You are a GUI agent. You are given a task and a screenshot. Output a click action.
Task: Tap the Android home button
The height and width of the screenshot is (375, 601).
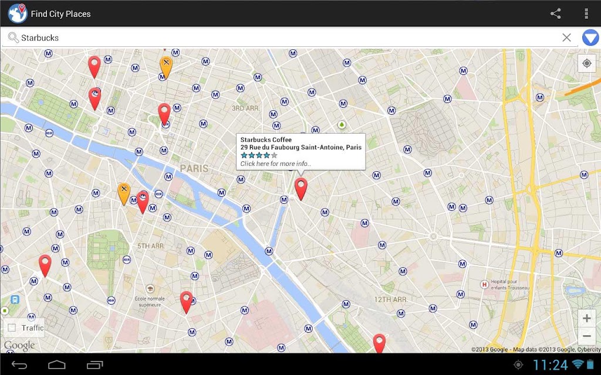(57, 364)
